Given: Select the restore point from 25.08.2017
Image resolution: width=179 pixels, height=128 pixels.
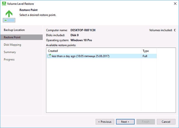Looking at the screenshot, I should pyautogui.click(x=101, y=56).
